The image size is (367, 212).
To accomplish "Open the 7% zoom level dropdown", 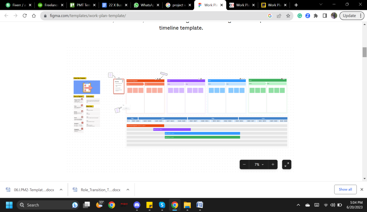I will pos(259,164).
